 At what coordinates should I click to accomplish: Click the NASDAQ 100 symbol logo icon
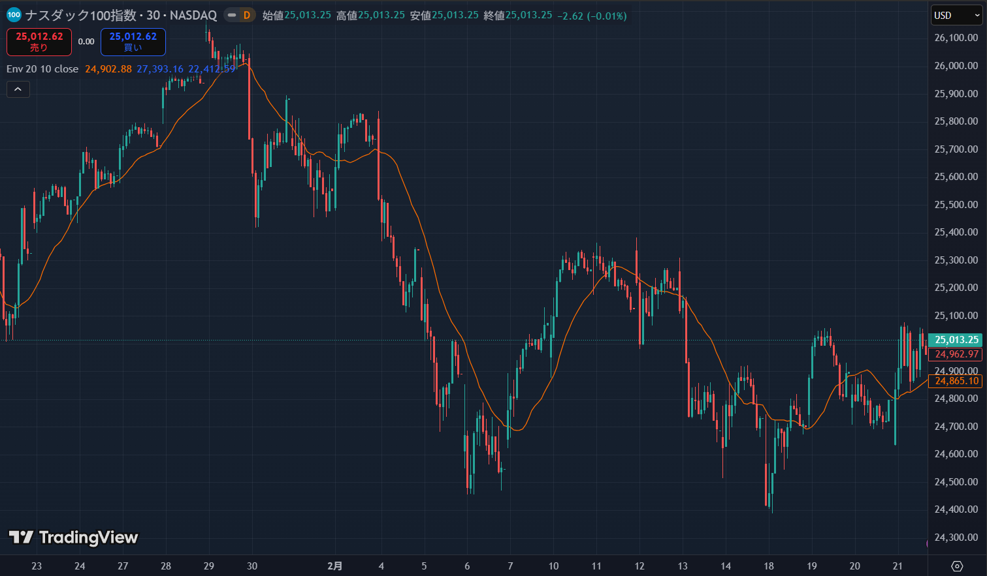[x=14, y=15]
